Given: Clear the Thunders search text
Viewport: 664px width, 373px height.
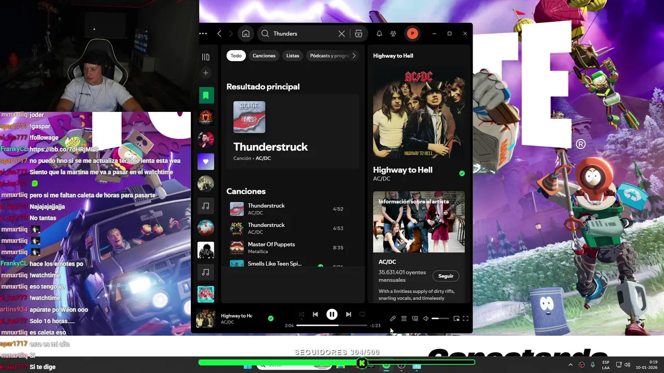Looking at the screenshot, I should click(341, 34).
